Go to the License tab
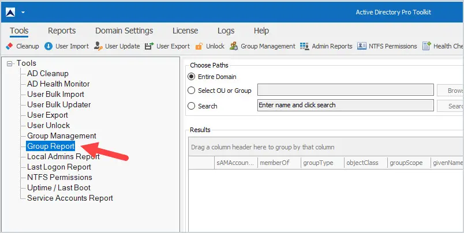The image size is (464, 233). coord(185,31)
